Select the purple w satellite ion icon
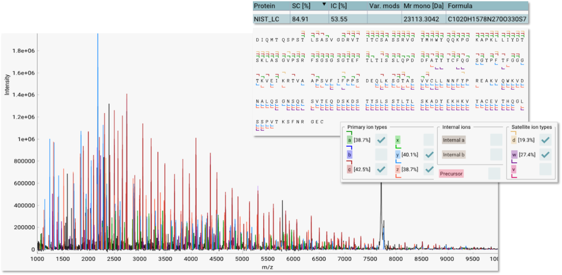562x275 pixels. [513, 155]
